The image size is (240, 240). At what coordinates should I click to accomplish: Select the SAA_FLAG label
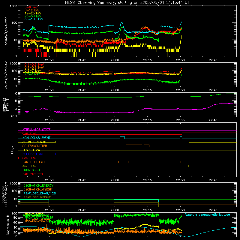tap(29, 158)
